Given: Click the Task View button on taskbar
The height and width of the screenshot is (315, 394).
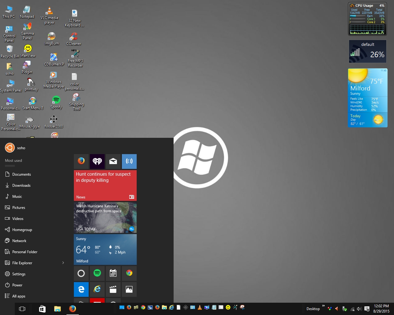Looking at the screenshot, I should click(22, 309).
